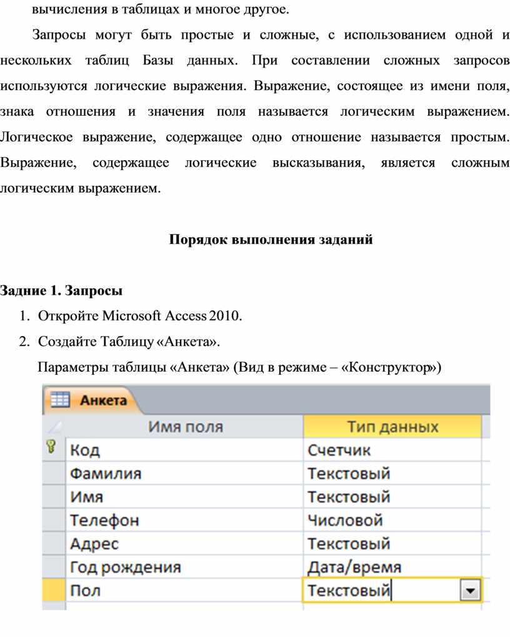
Task: Select the Год рождения field name cell
Action: pyautogui.click(x=184, y=567)
